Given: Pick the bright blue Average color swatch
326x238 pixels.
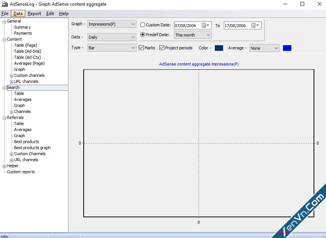Looking at the screenshot, I should point(287,48).
